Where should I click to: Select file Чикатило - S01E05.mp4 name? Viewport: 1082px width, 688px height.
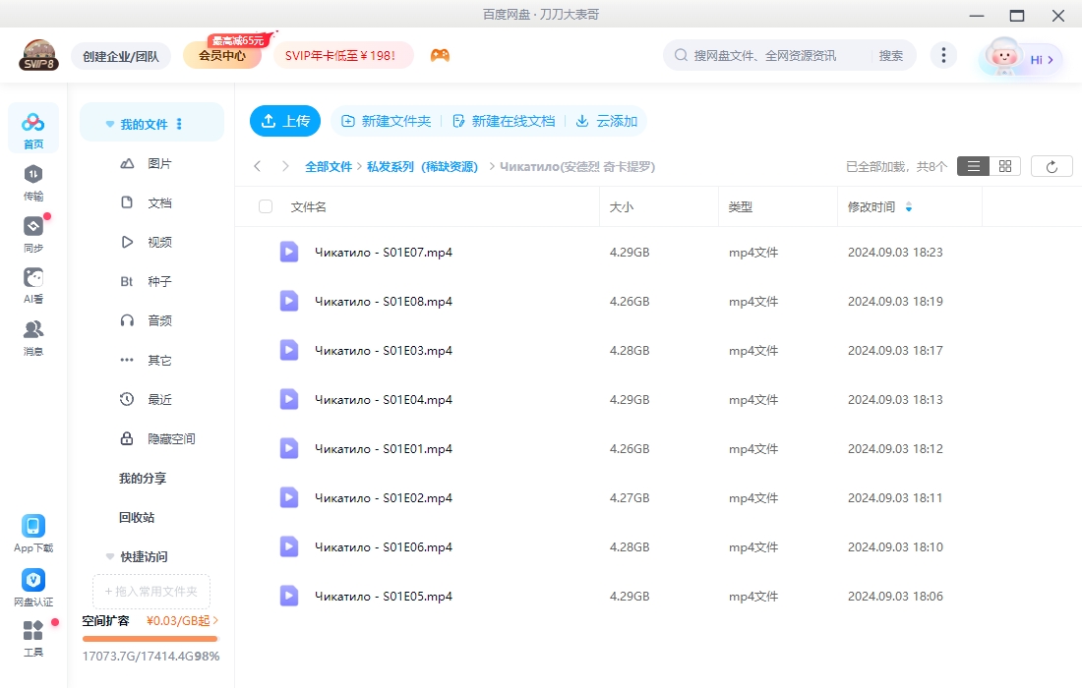click(384, 597)
